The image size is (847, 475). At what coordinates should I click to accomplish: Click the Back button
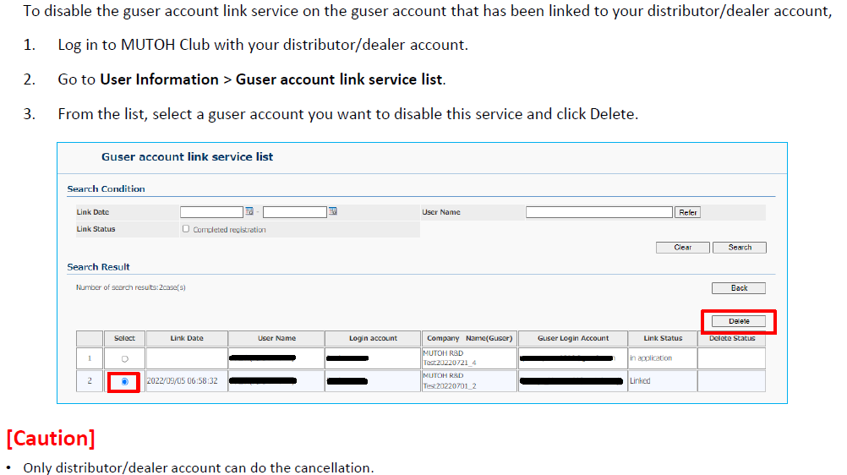(739, 288)
